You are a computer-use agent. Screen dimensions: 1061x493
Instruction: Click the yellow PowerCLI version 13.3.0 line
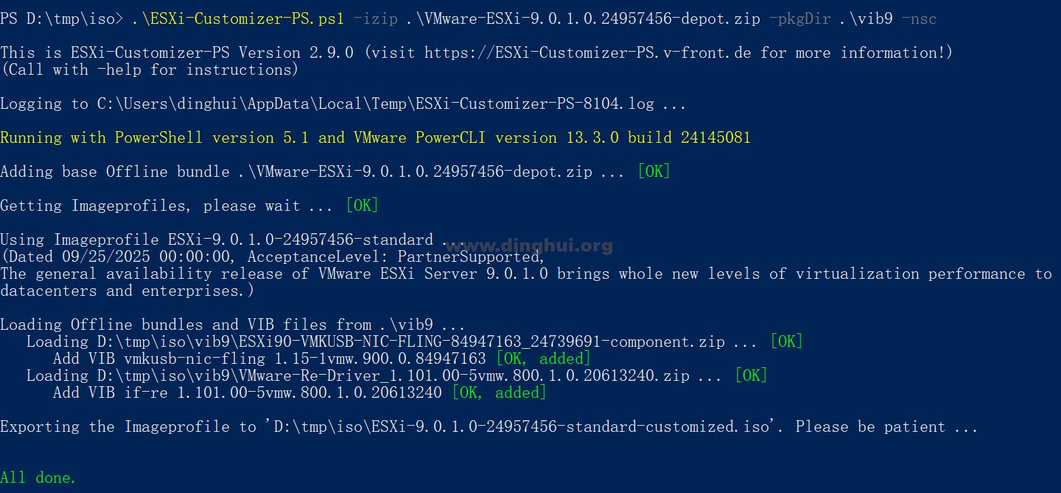[375, 138]
